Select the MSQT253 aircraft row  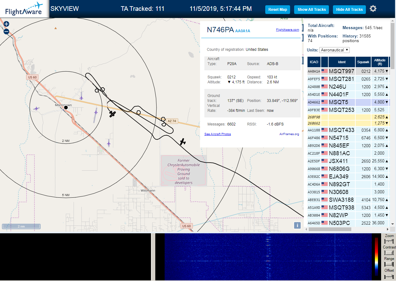click(x=348, y=110)
